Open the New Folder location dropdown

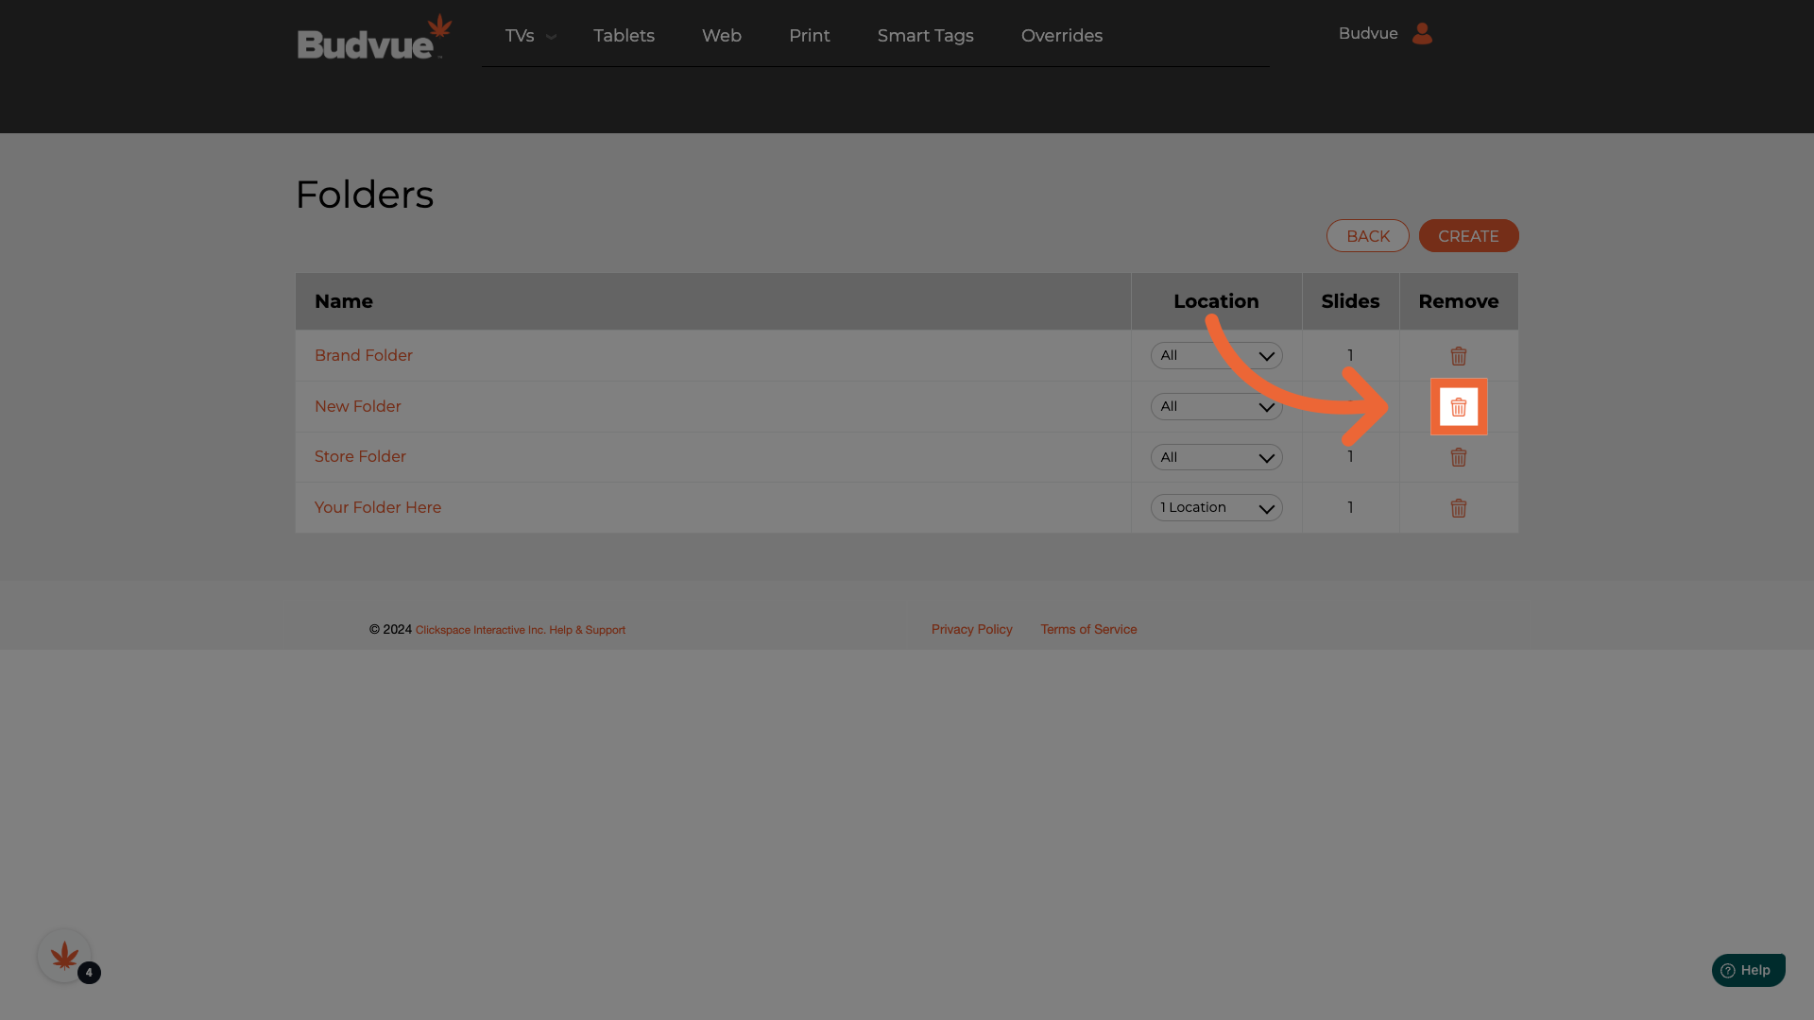pyautogui.click(x=1216, y=407)
